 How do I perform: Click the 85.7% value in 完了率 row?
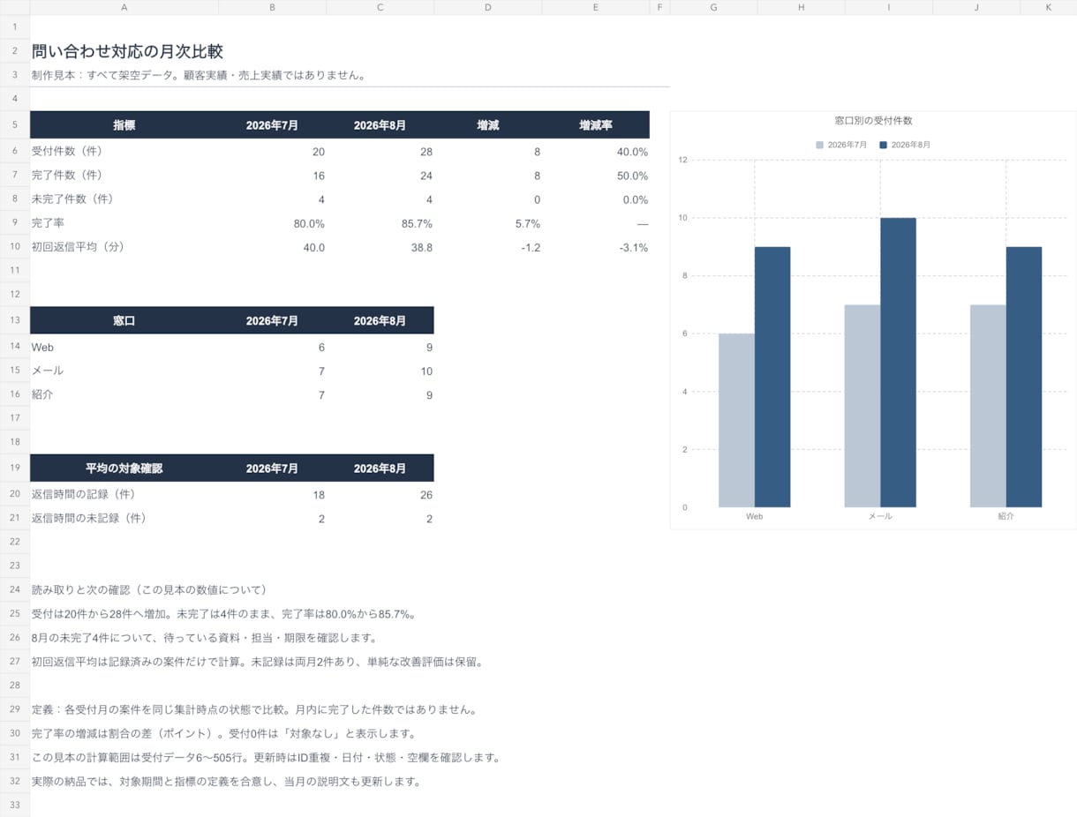point(417,224)
